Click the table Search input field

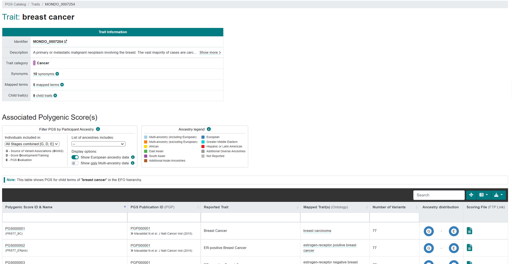439,195
